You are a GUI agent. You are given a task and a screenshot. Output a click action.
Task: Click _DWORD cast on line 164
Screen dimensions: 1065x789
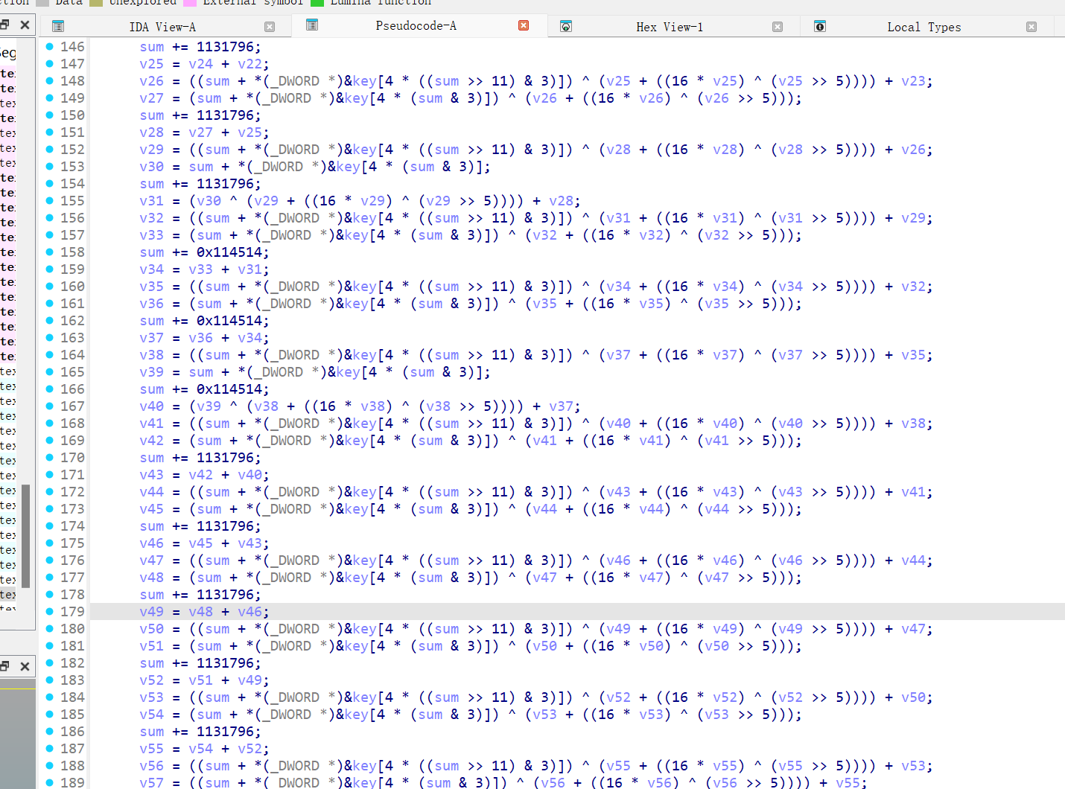click(x=295, y=355)
